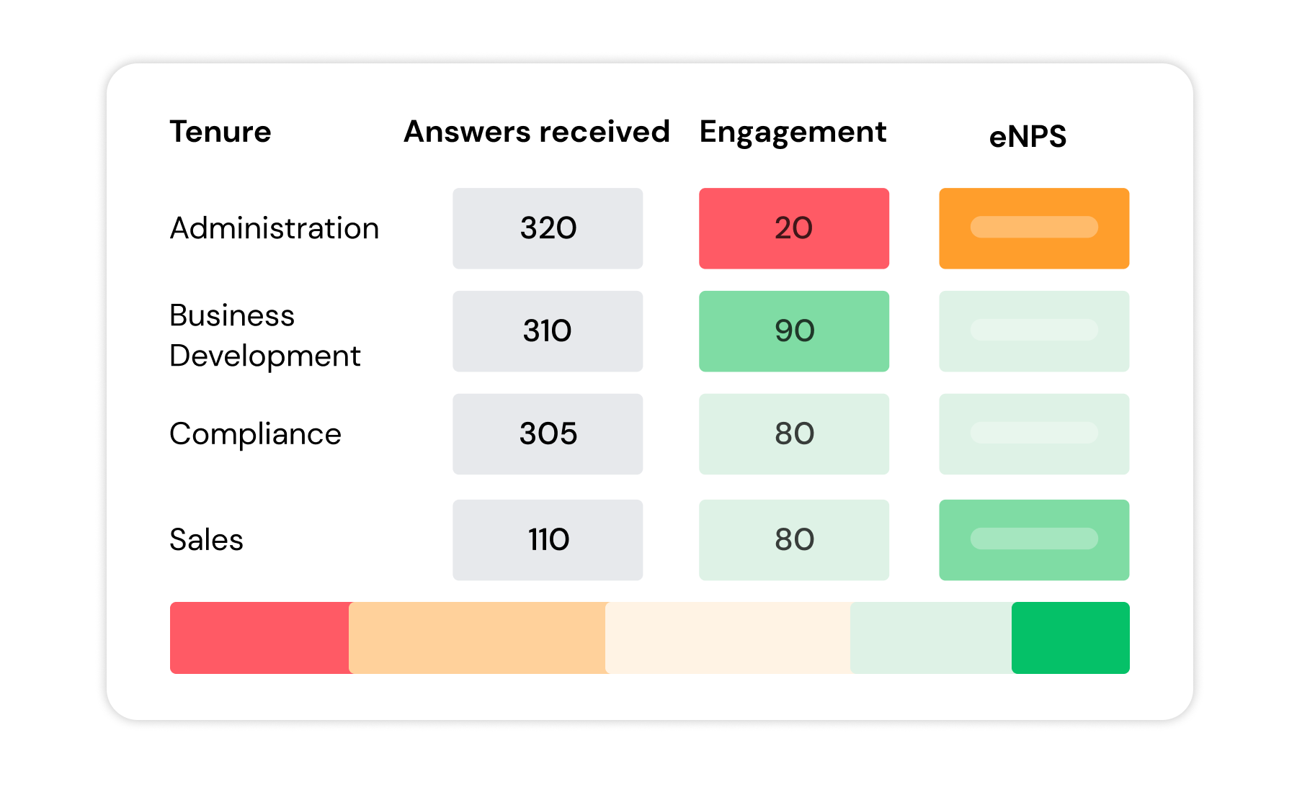
Task: Click the dark green legend segment
Action: tap(1071, 638)
